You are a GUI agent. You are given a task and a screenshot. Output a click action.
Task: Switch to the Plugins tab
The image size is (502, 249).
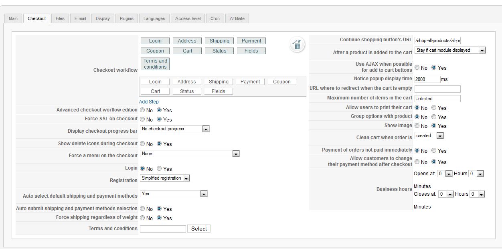pyautogui.click(x=127, y=18)
